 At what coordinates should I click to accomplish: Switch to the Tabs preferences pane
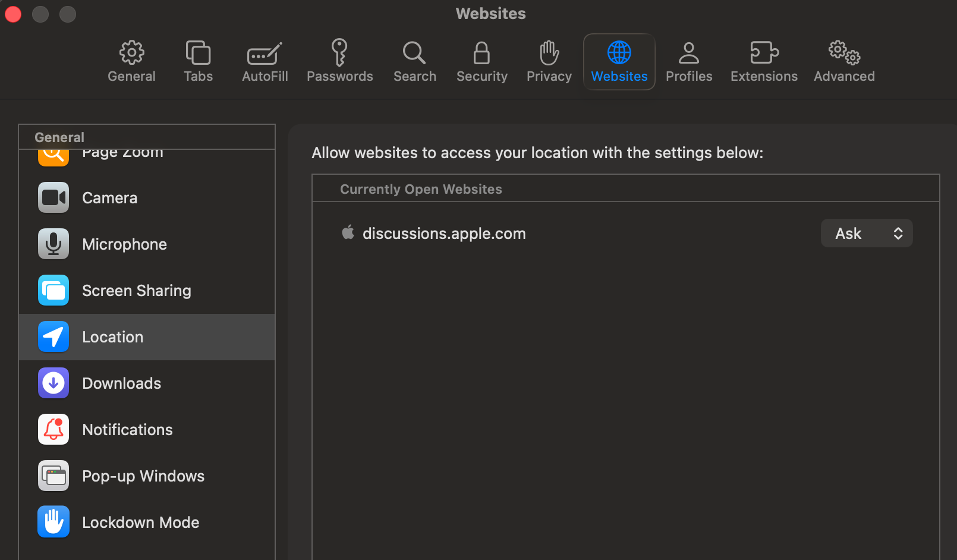[x=198, y=61]
